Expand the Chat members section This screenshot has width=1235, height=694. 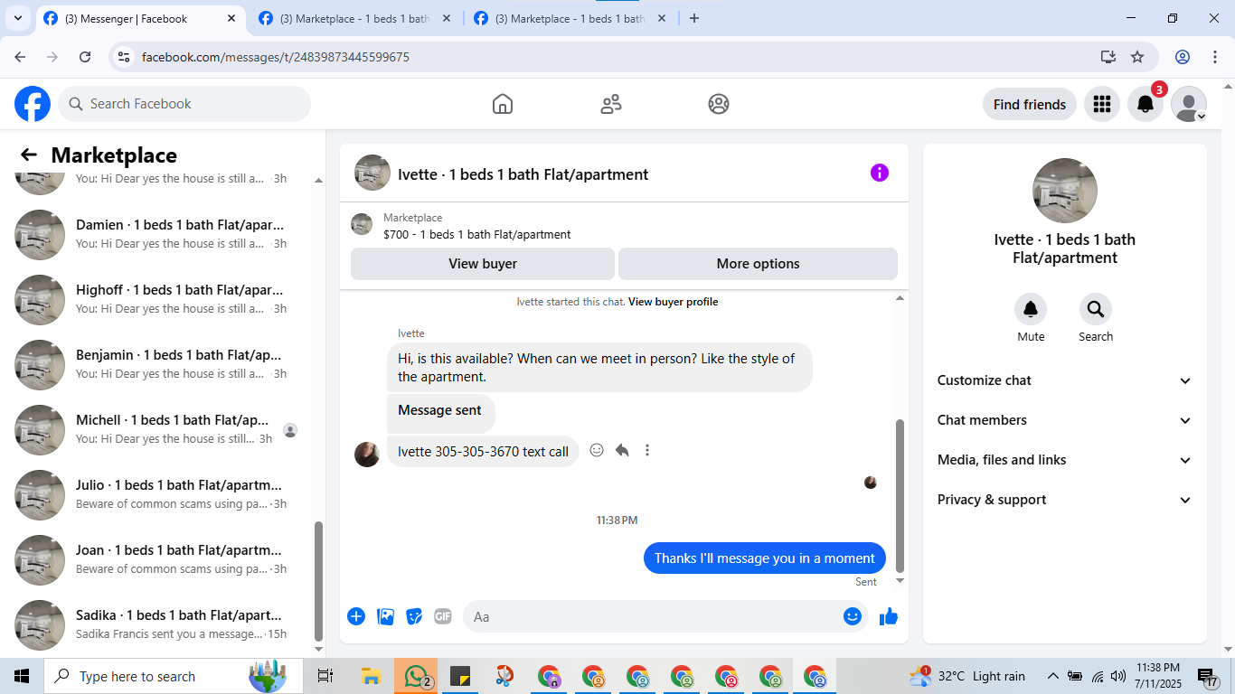tap(1065, 420)
